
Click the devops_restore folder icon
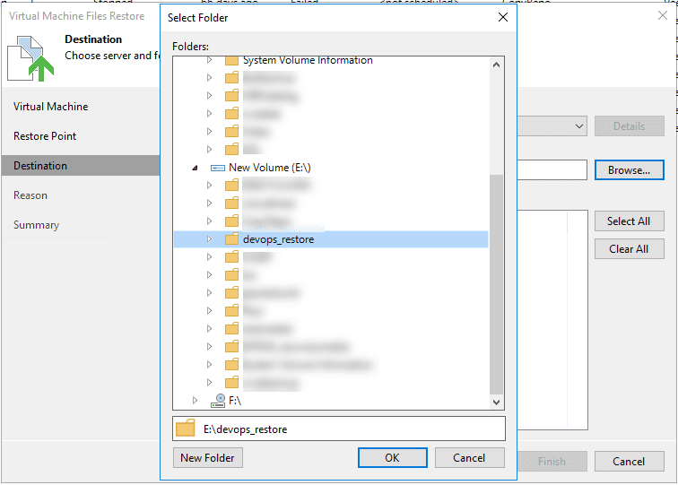click(231, 239)
